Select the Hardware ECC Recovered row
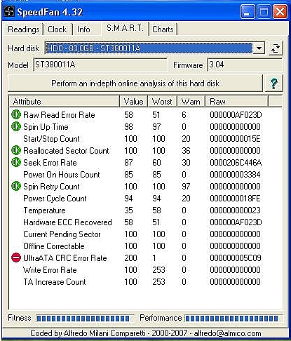Viewport: 291px width, 341px height. (145, 222)
